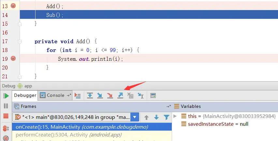Stop the debug session with red square
The image size is (278, 141).
click(x=6, y=116)
